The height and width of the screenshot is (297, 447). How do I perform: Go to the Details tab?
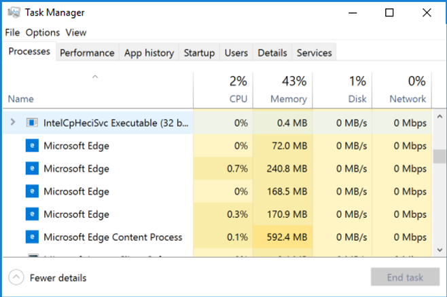click(272, 53)
